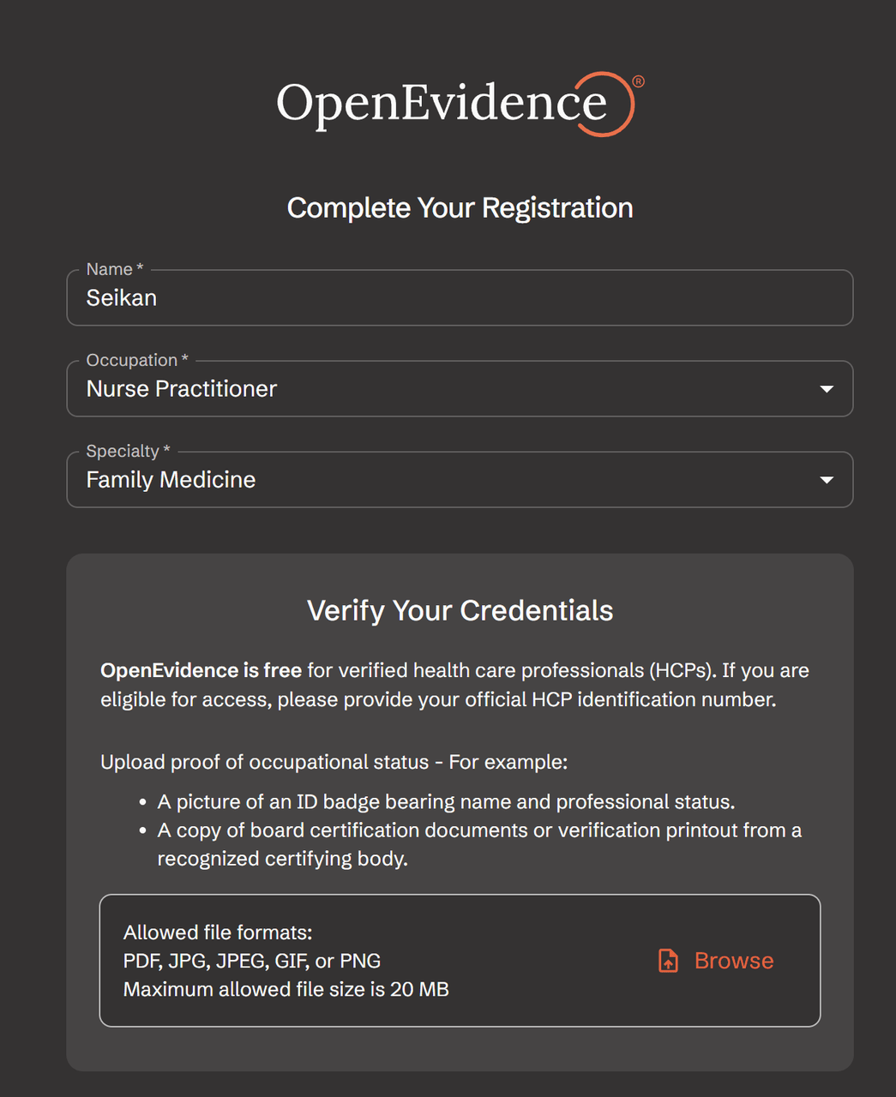Click the Occupation dropdown arrow
Image resolution: width=896 pixels, height=1097 pixels.
click(x=827, y=389)
